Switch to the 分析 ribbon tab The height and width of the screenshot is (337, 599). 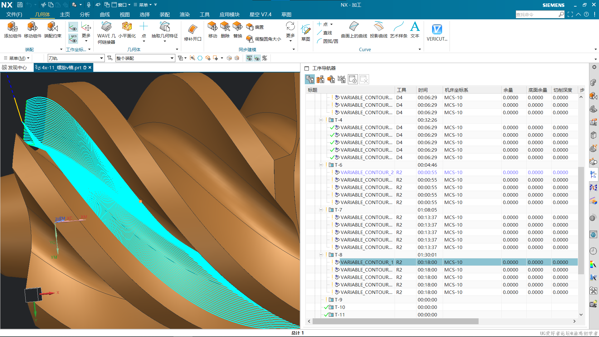pos(85,14)
